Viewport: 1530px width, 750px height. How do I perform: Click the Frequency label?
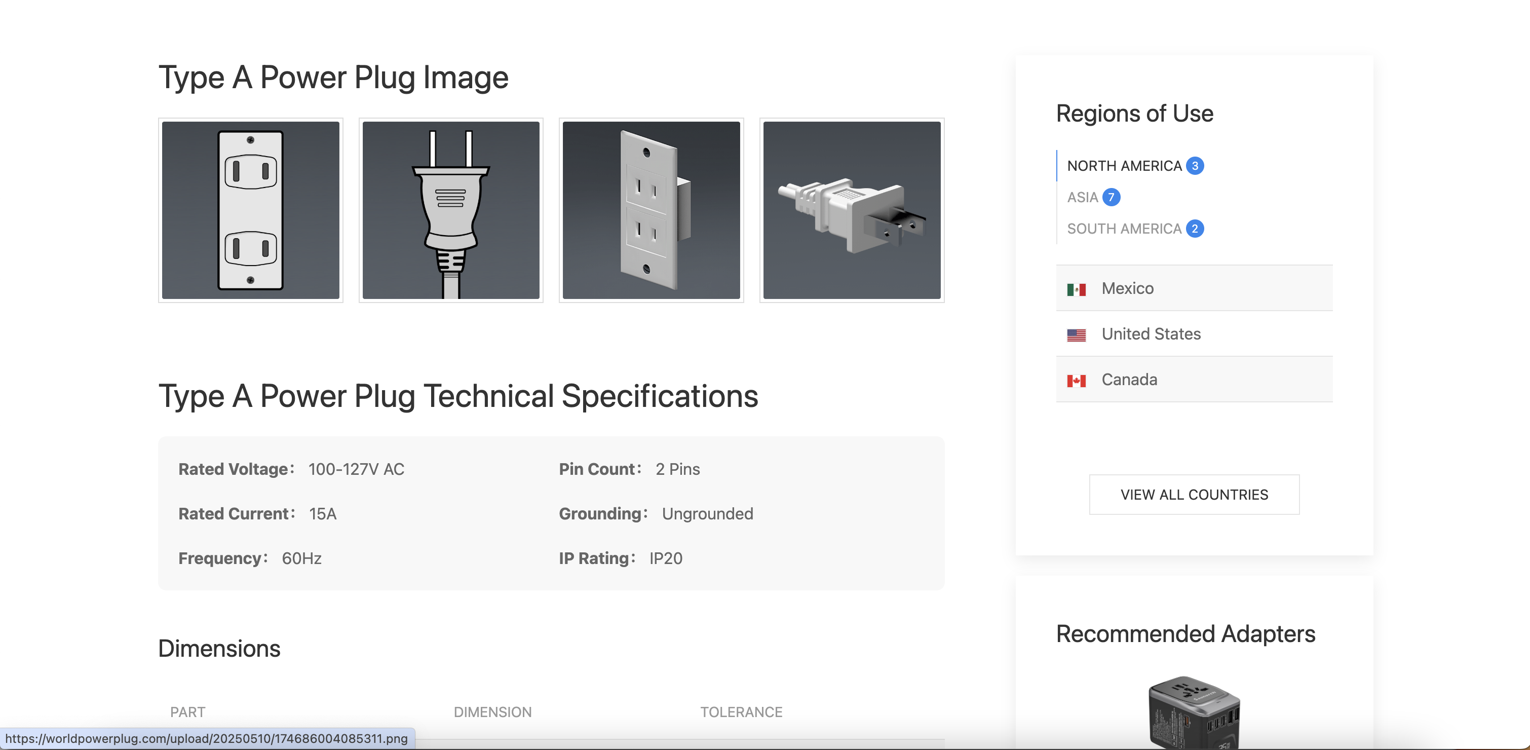coord(223,558)
